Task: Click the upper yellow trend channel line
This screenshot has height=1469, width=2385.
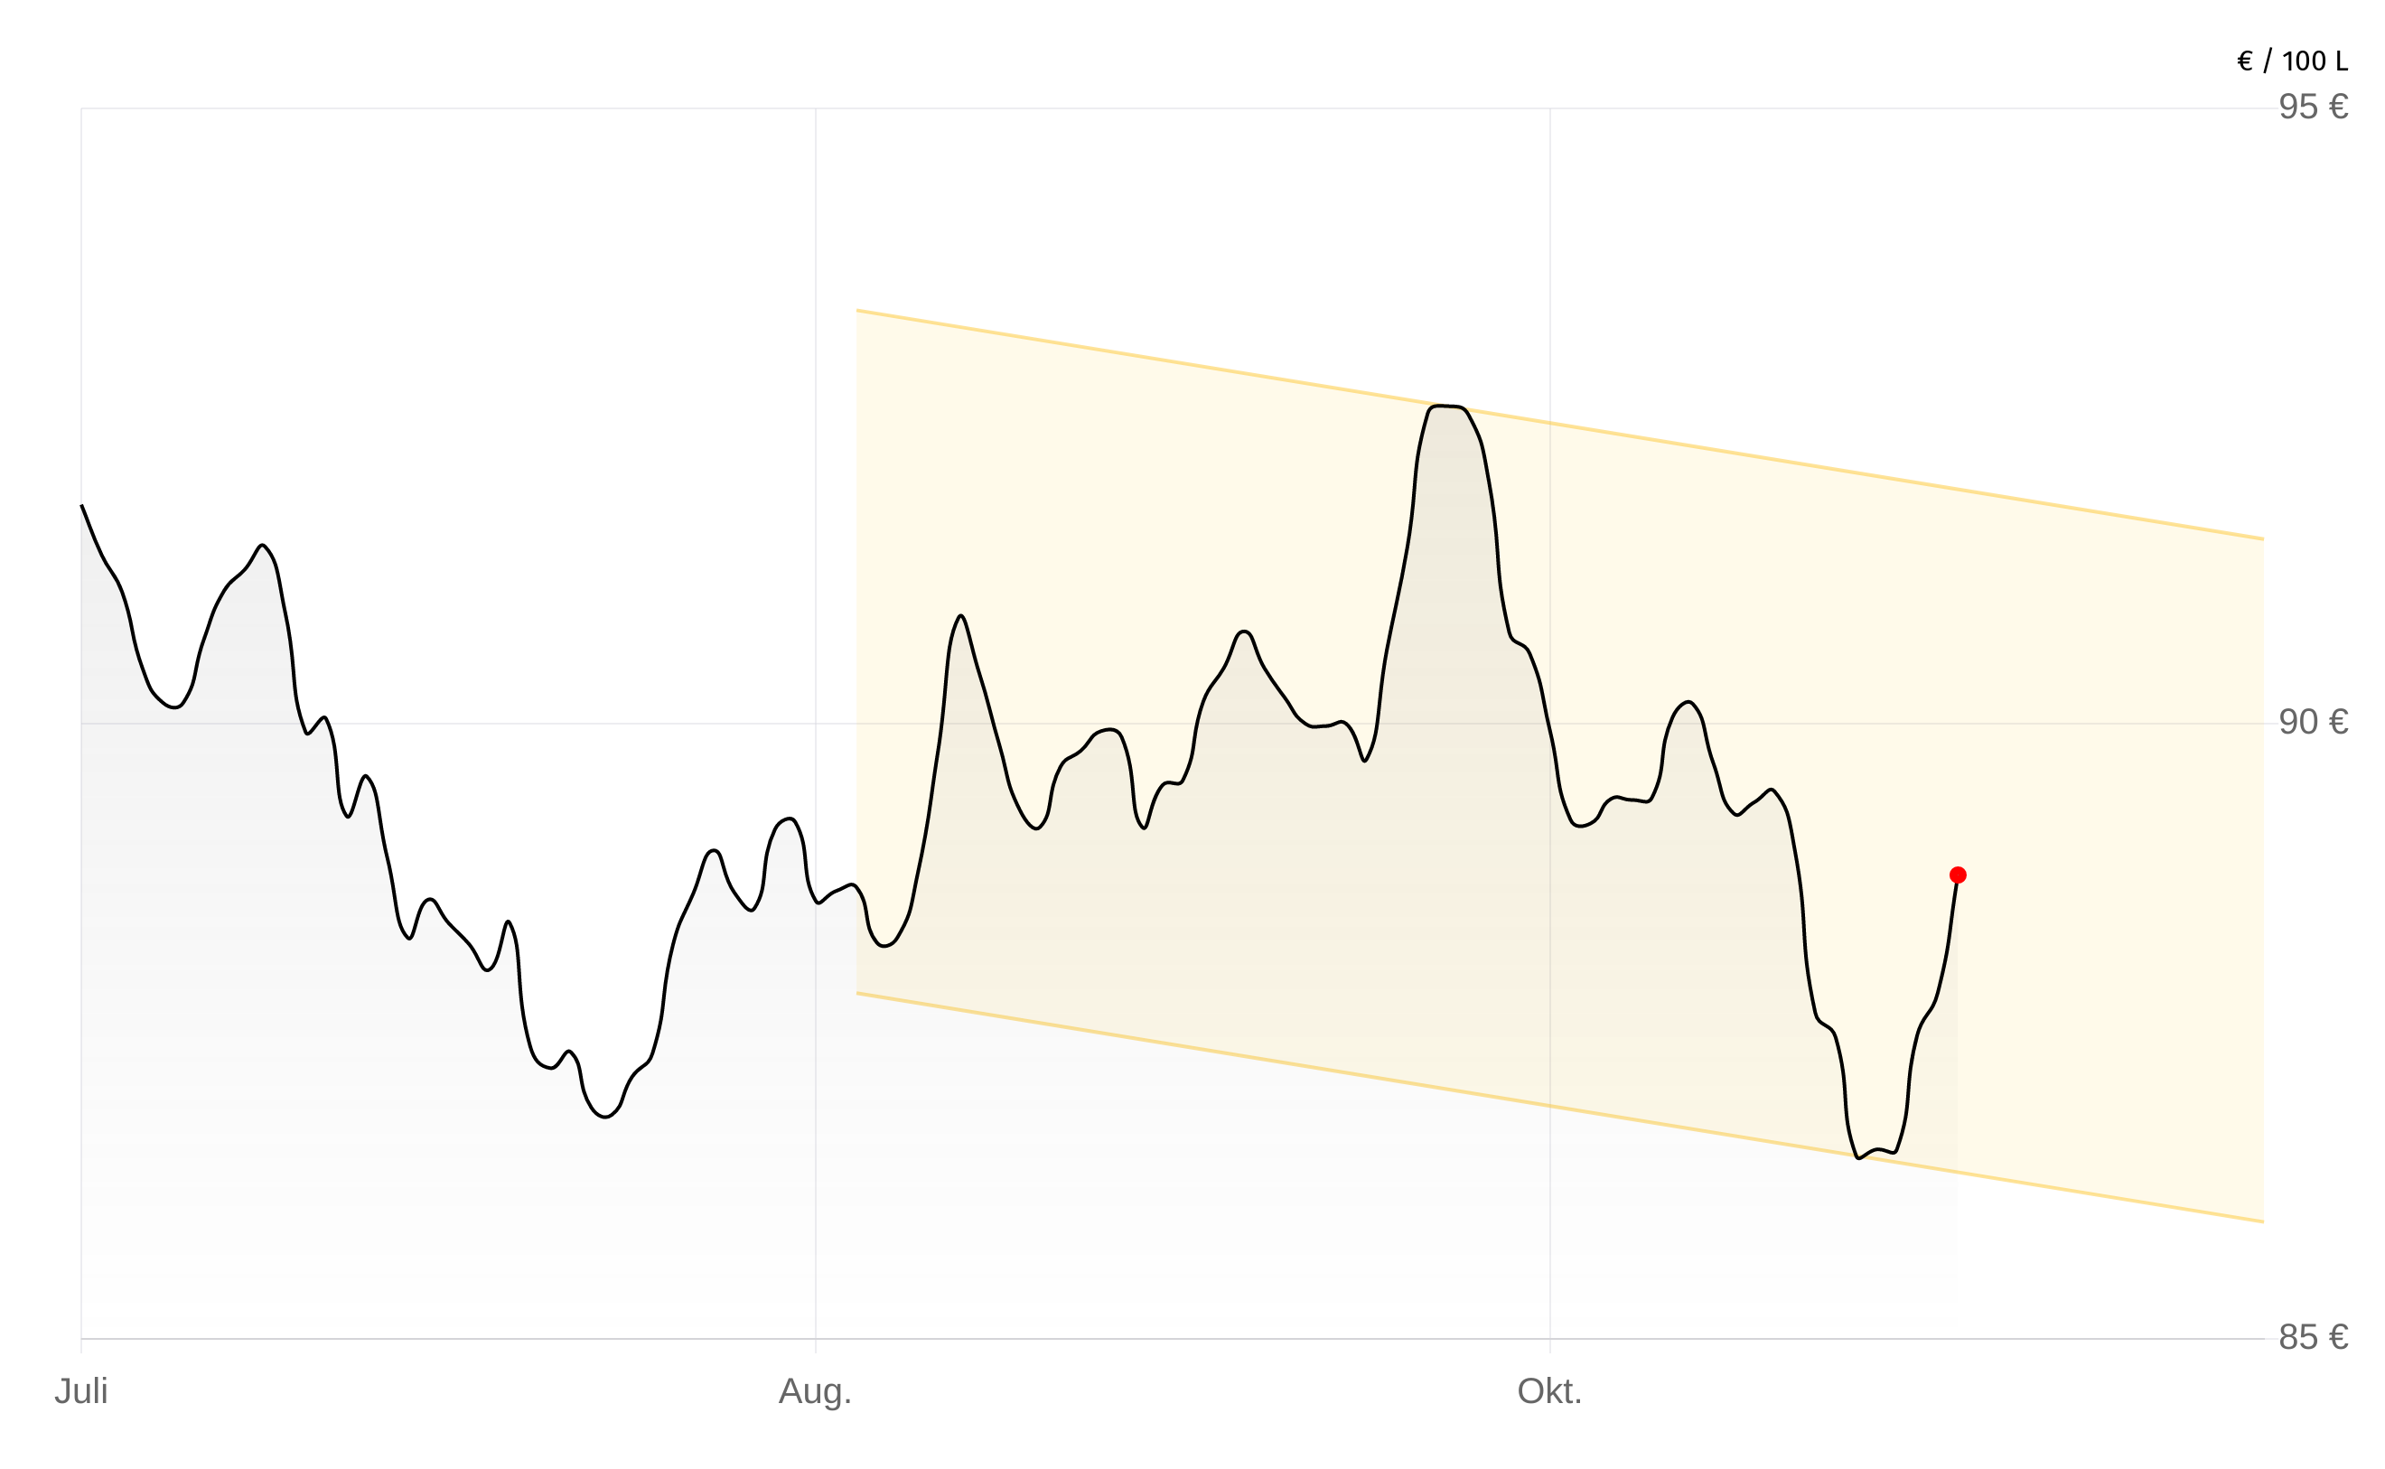Action: coord(1749,454)
